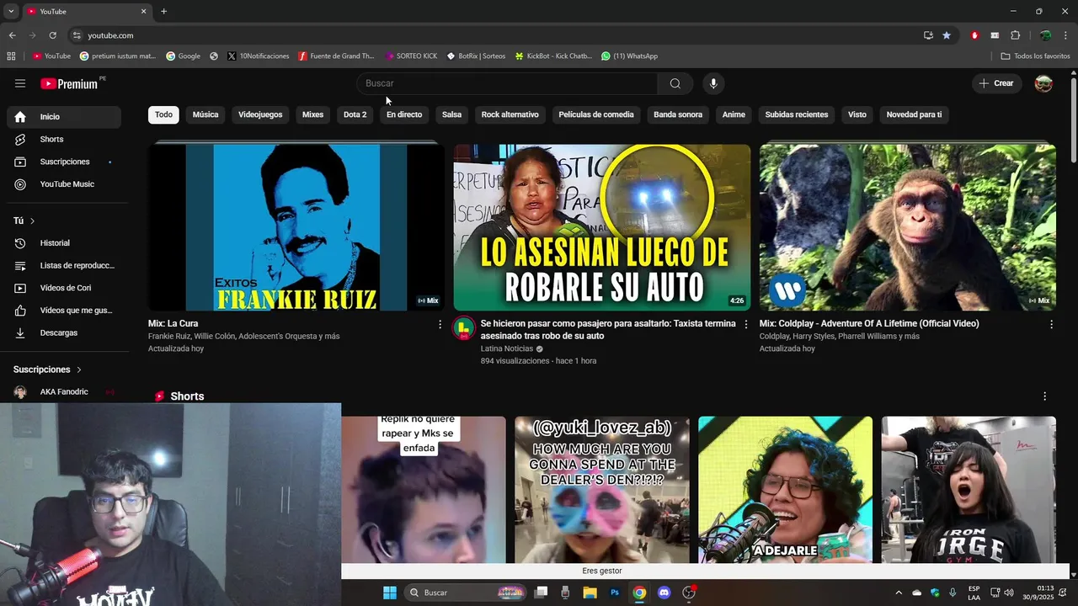The image size is (1078, 606).
Task: Select the Salsa filter chip
Action: (x=451, y=114)
